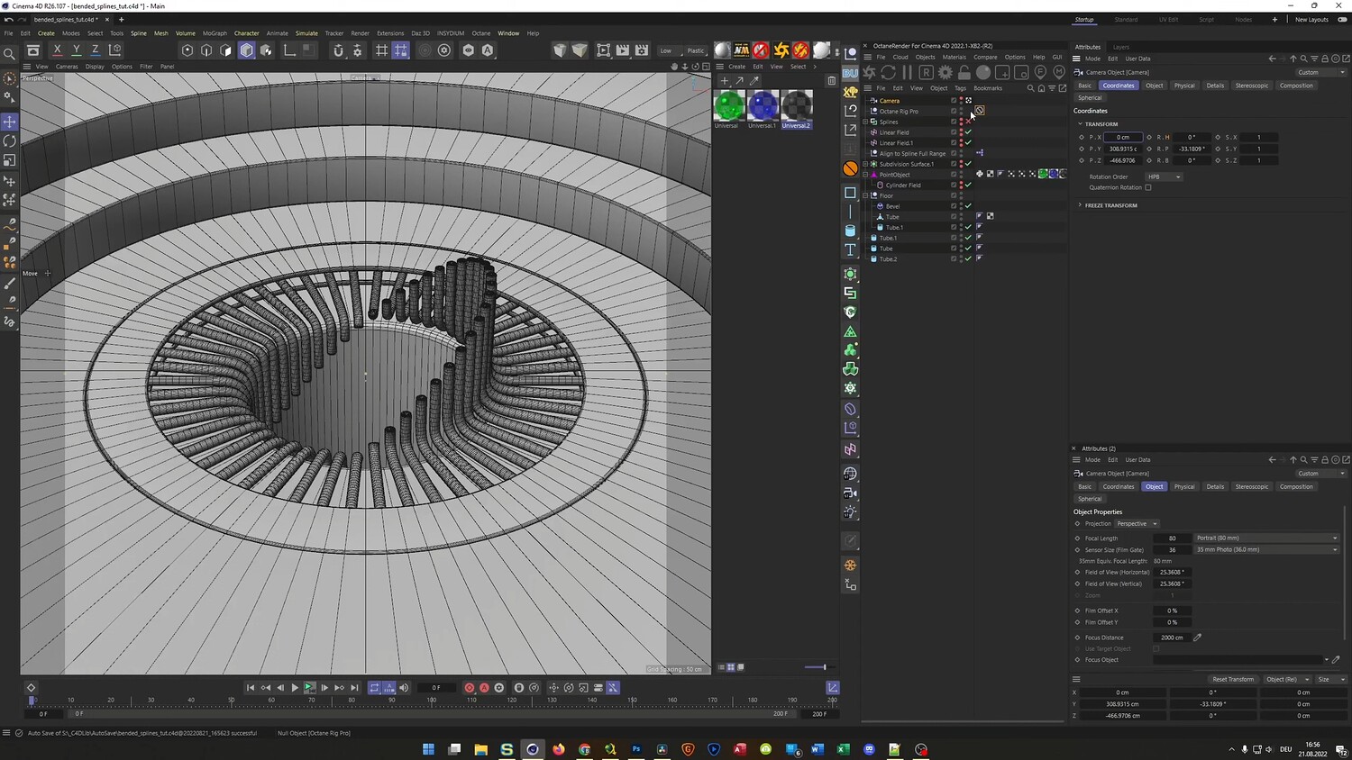Click the Reset Transform button
Screen dimensions: 1352x760
[x=1232, y=679]
